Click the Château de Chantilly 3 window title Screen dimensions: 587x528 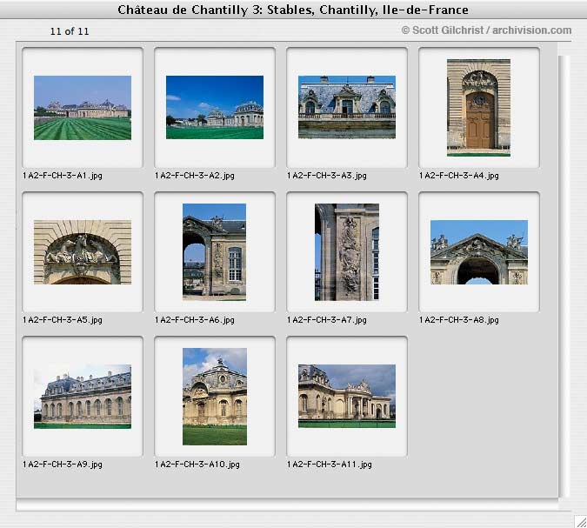coord(293,10)
